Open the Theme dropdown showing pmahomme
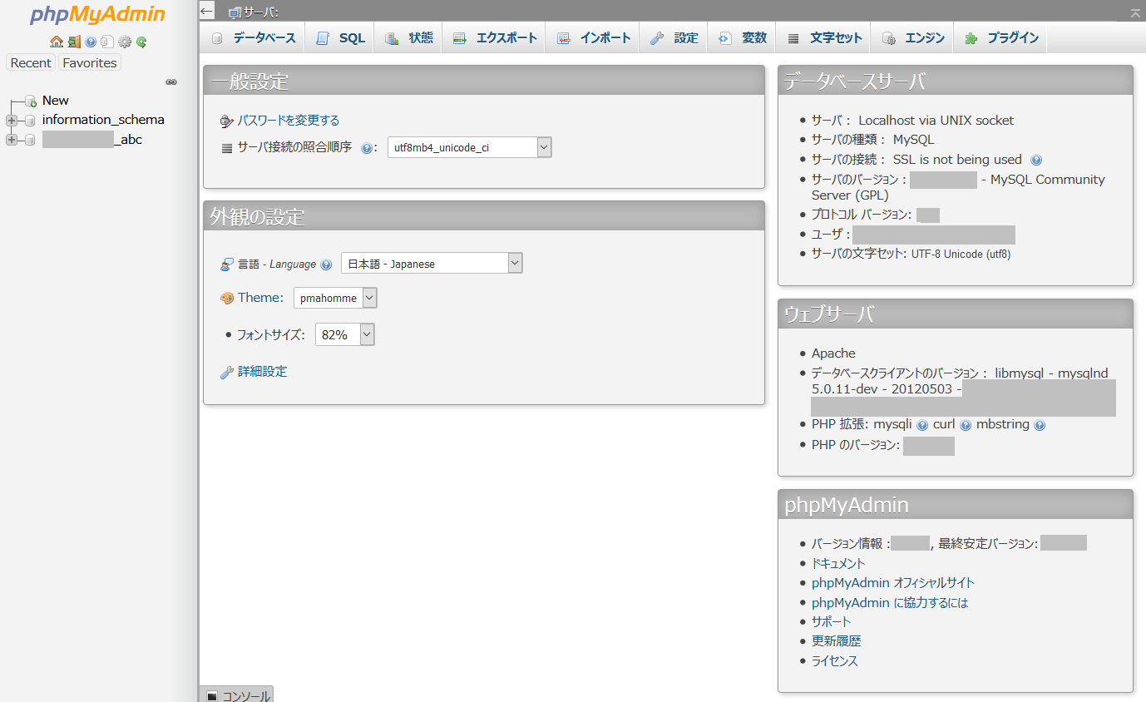1146x702 pixels. pos(335,298)
